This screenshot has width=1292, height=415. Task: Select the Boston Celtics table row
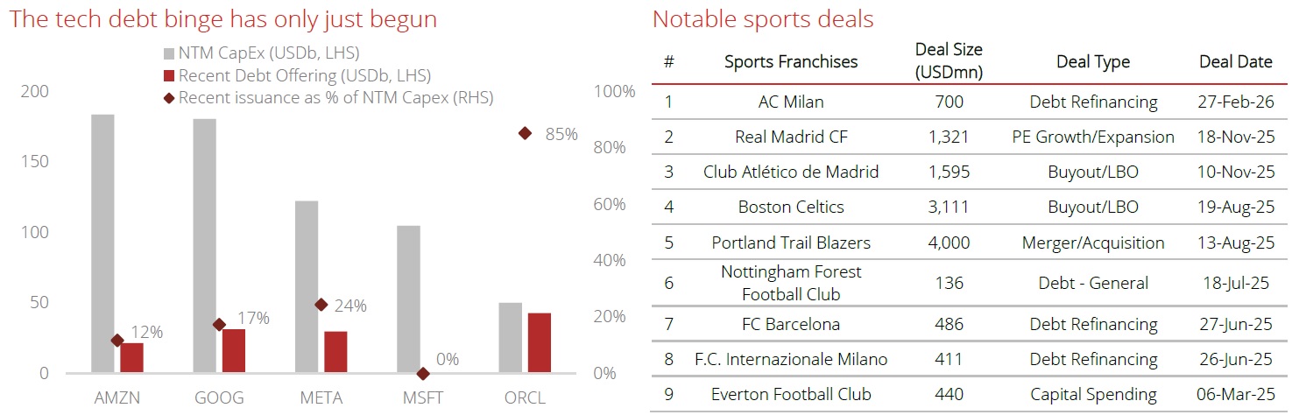coord(791,207)
